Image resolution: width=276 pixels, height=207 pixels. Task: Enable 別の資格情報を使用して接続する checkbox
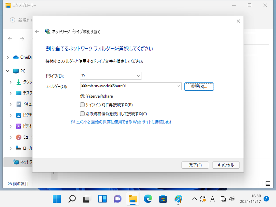click(82, 114)
